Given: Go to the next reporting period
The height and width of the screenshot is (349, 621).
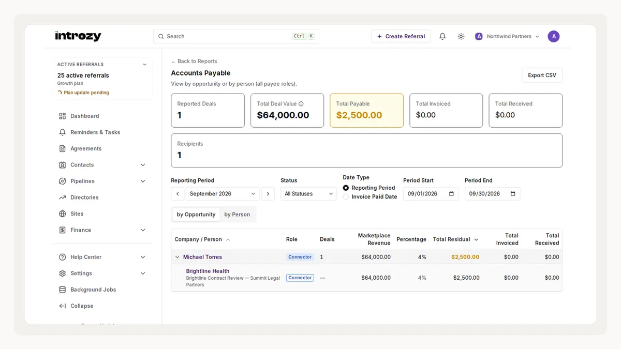Looking at the screenshot, I should [268, 194].
